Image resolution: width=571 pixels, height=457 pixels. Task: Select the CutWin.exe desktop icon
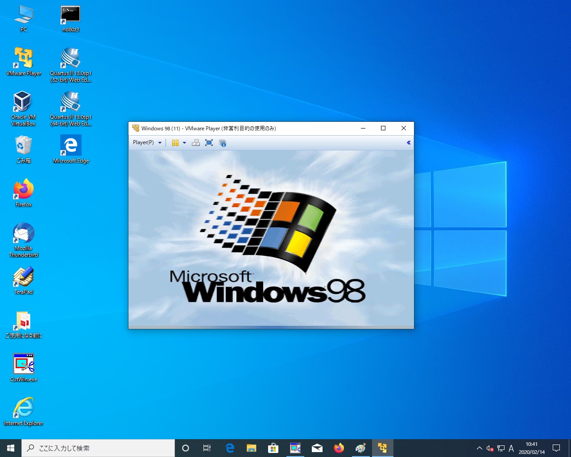pos(24,368)
